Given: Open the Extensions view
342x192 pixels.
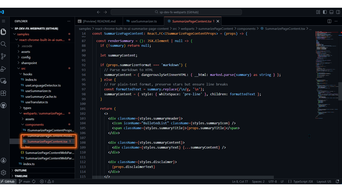Looking at the screenshot, I should 3,93.
